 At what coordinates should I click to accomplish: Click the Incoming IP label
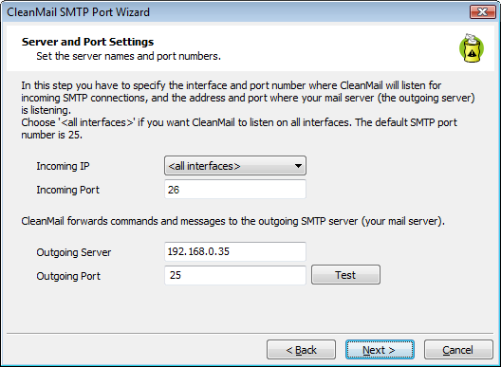tap(63, 166)
